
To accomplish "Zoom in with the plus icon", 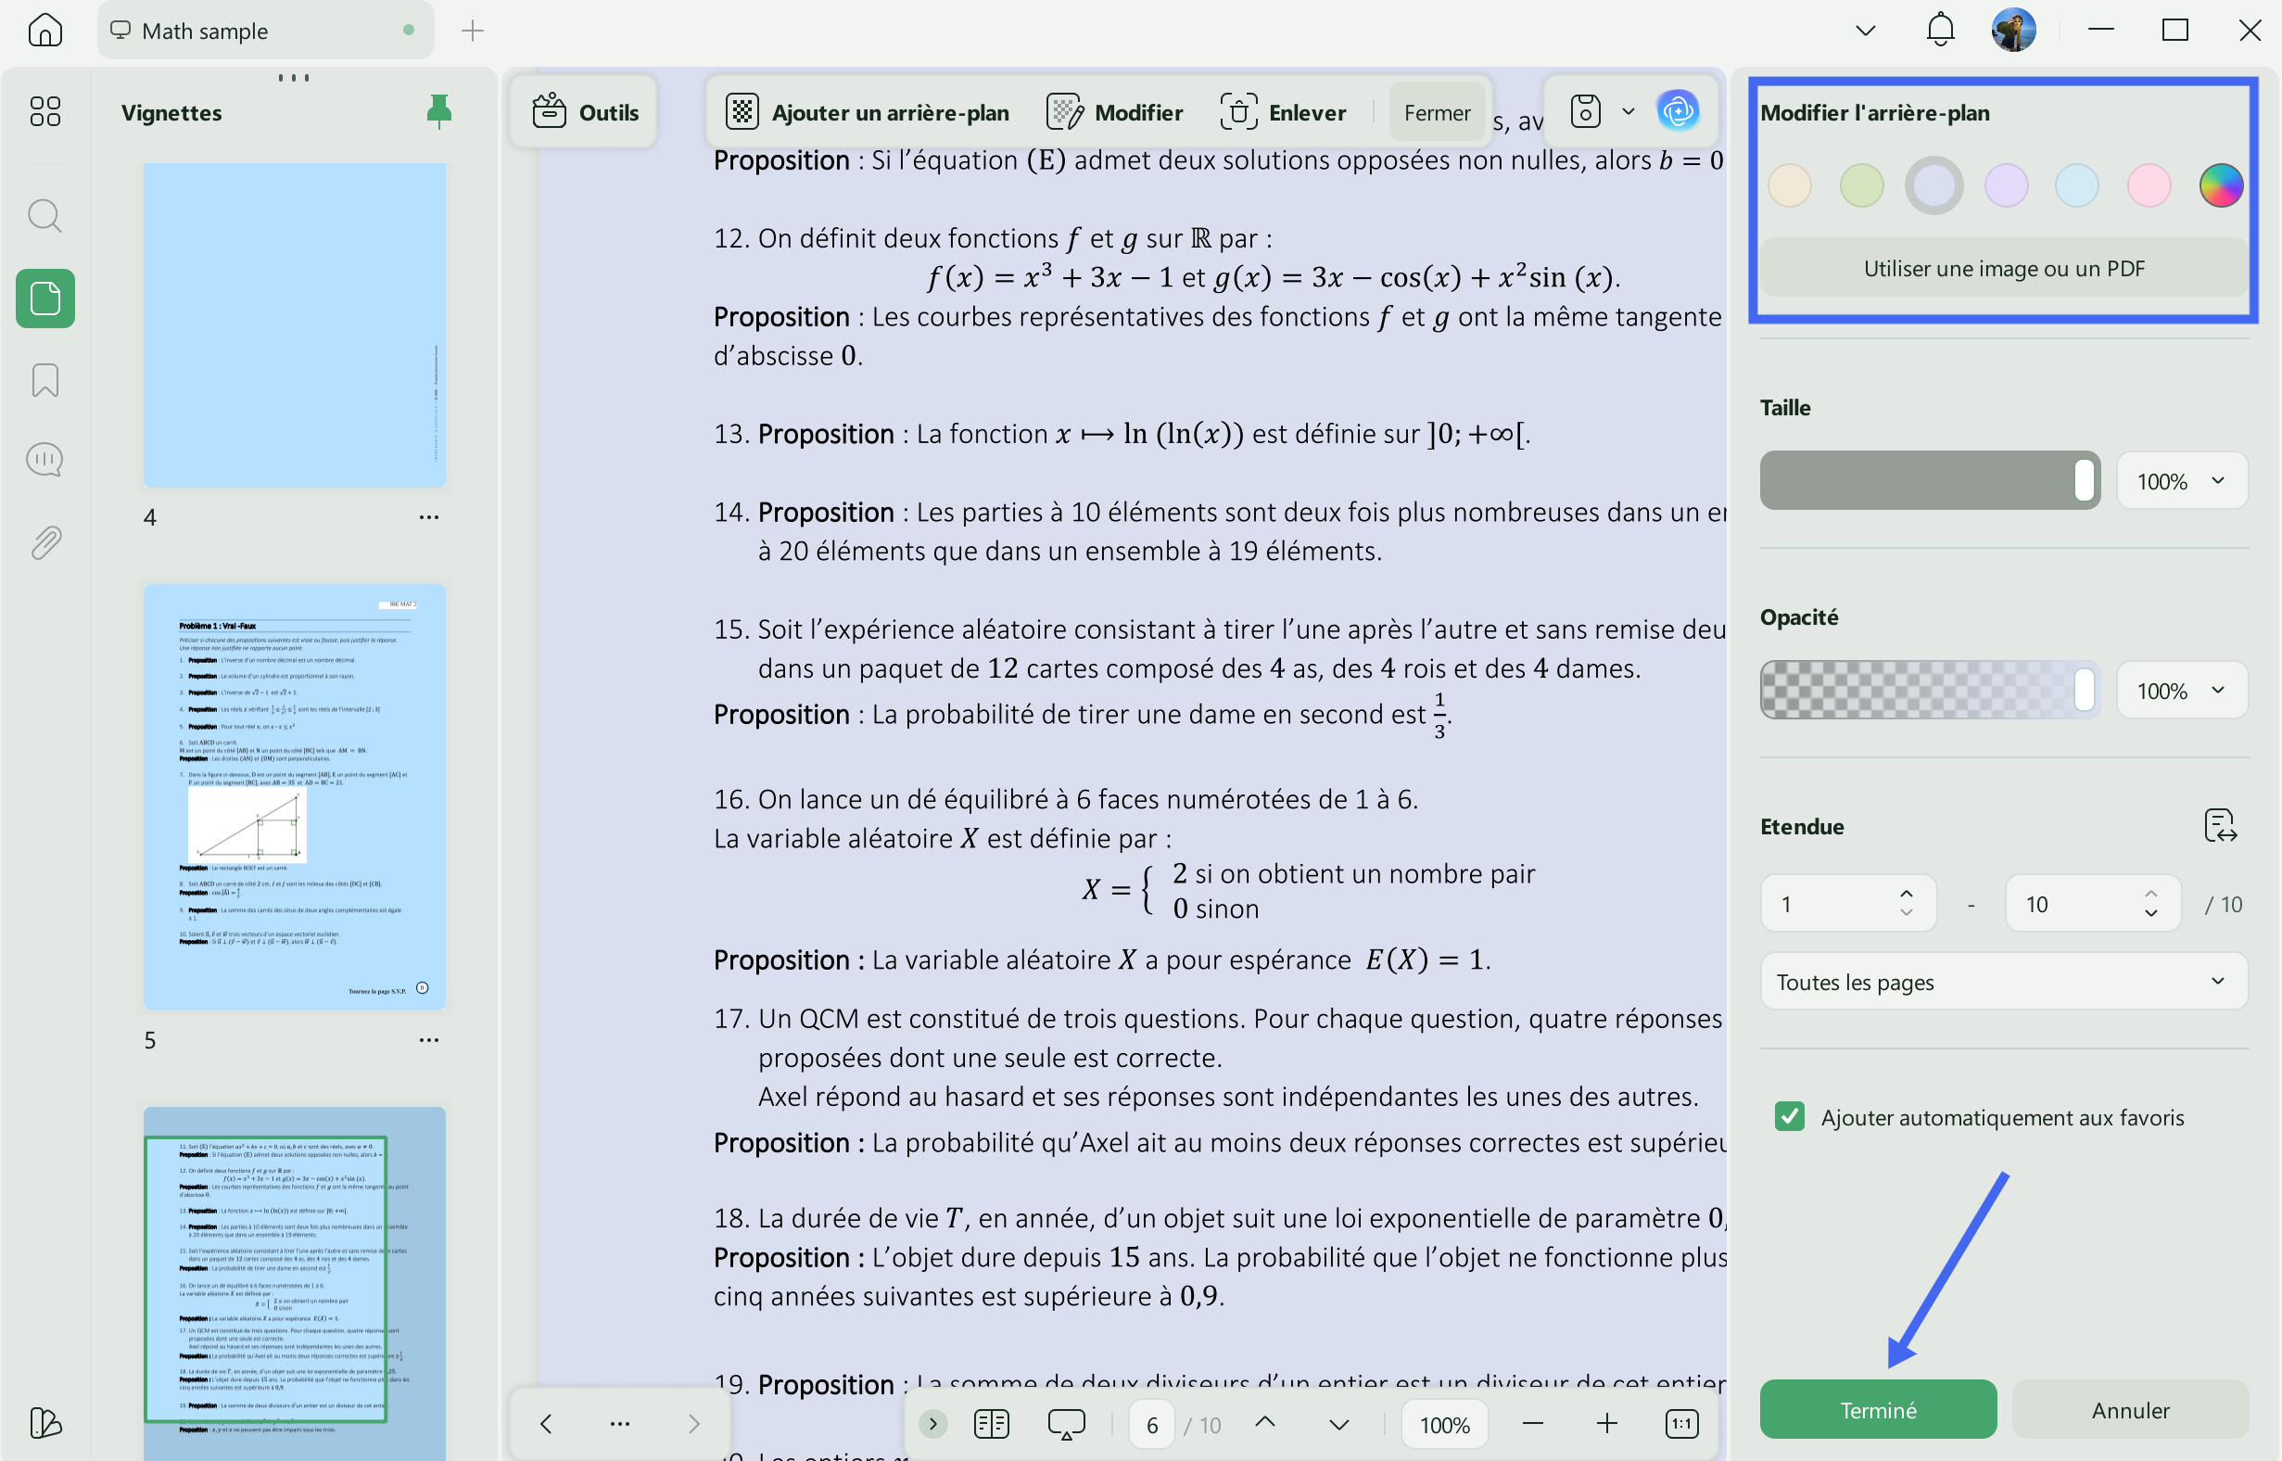I will [1606, 1423].
